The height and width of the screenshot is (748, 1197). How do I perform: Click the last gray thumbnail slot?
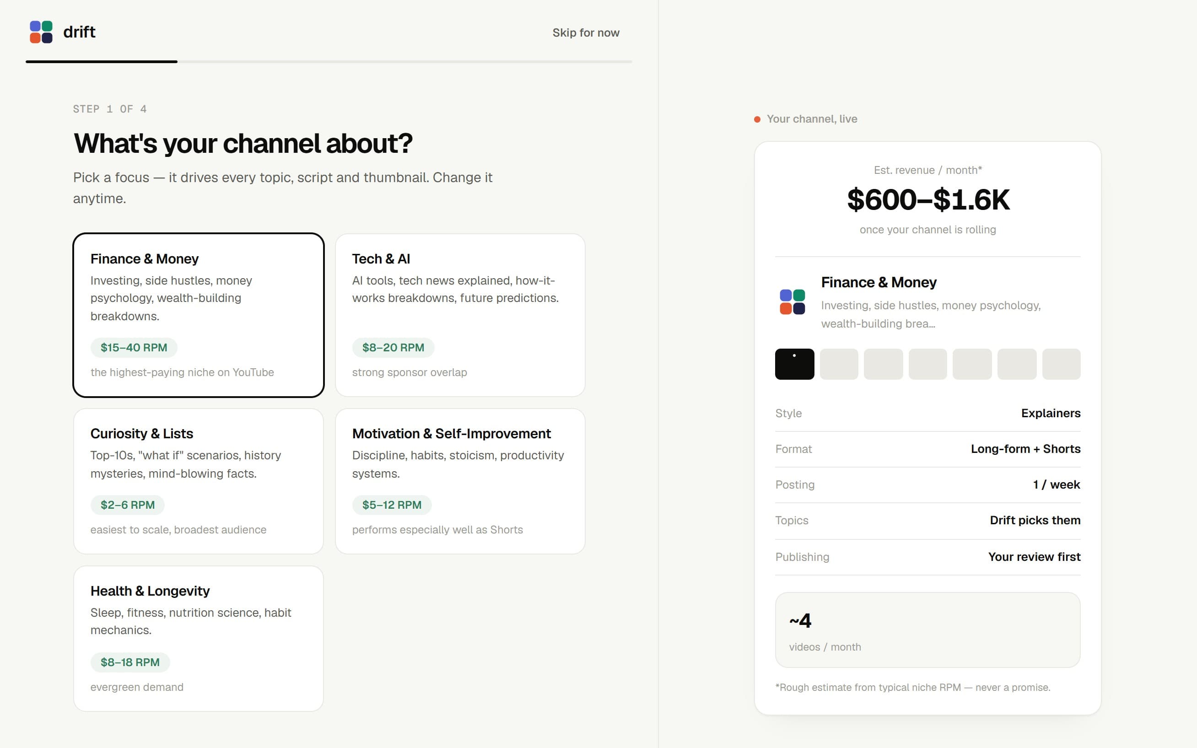[1062, 364]
